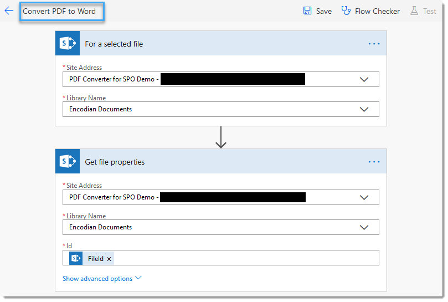Click the Test flask icon

click(414, 11)
